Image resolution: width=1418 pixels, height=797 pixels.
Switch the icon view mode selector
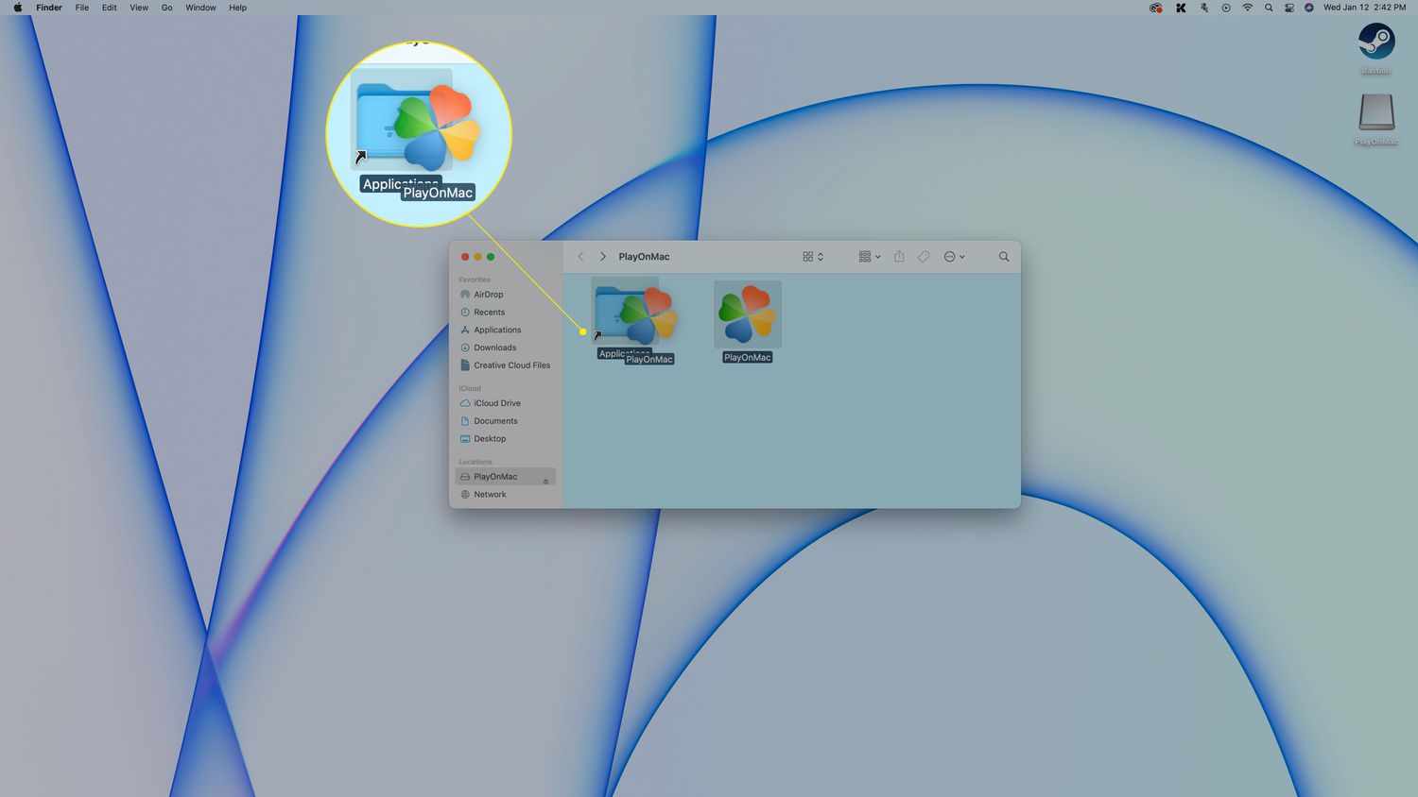pos(812,257)
